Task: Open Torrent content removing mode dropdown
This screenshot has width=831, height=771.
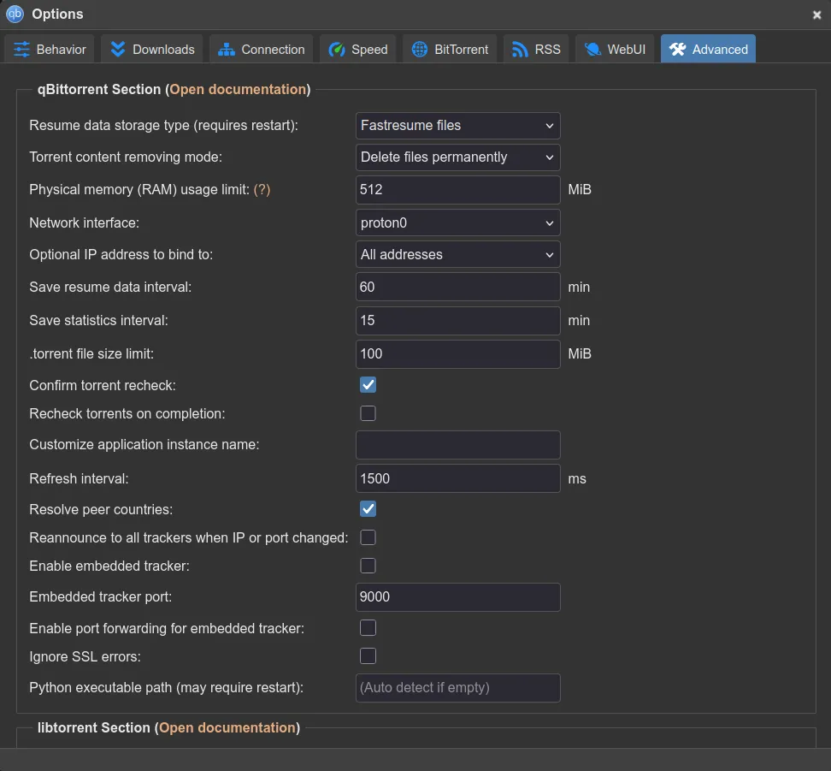Action: pyautogui.click(x=458, y=157)
